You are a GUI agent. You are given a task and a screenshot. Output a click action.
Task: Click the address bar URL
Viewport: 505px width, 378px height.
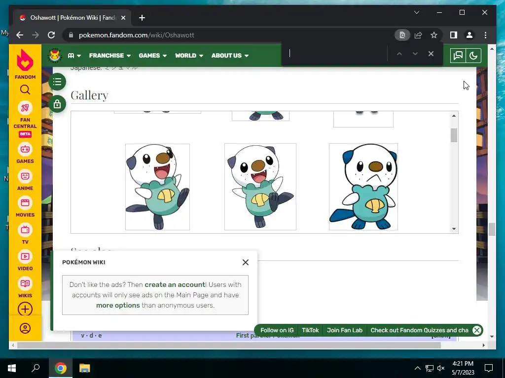click(x=137, y=35)
